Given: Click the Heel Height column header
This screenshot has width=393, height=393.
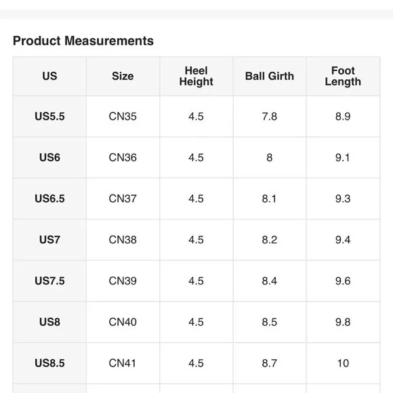Looking at the screenshot, I should (x=196, y=76).
